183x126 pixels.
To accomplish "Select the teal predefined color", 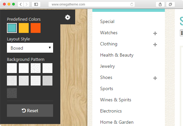I will tap(12, 28).
